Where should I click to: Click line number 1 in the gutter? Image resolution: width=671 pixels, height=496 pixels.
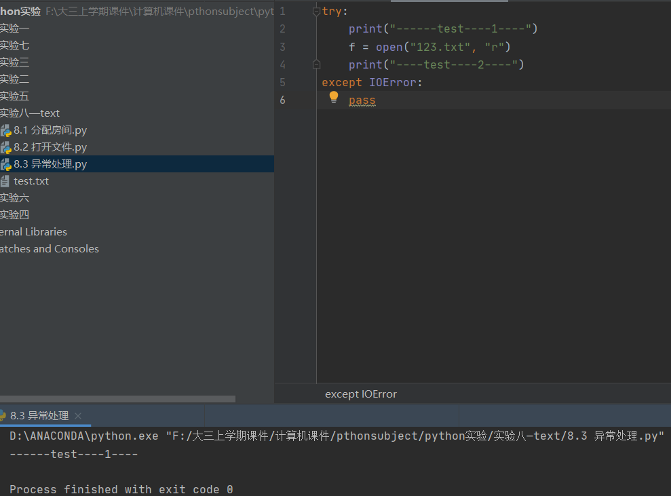282,12
